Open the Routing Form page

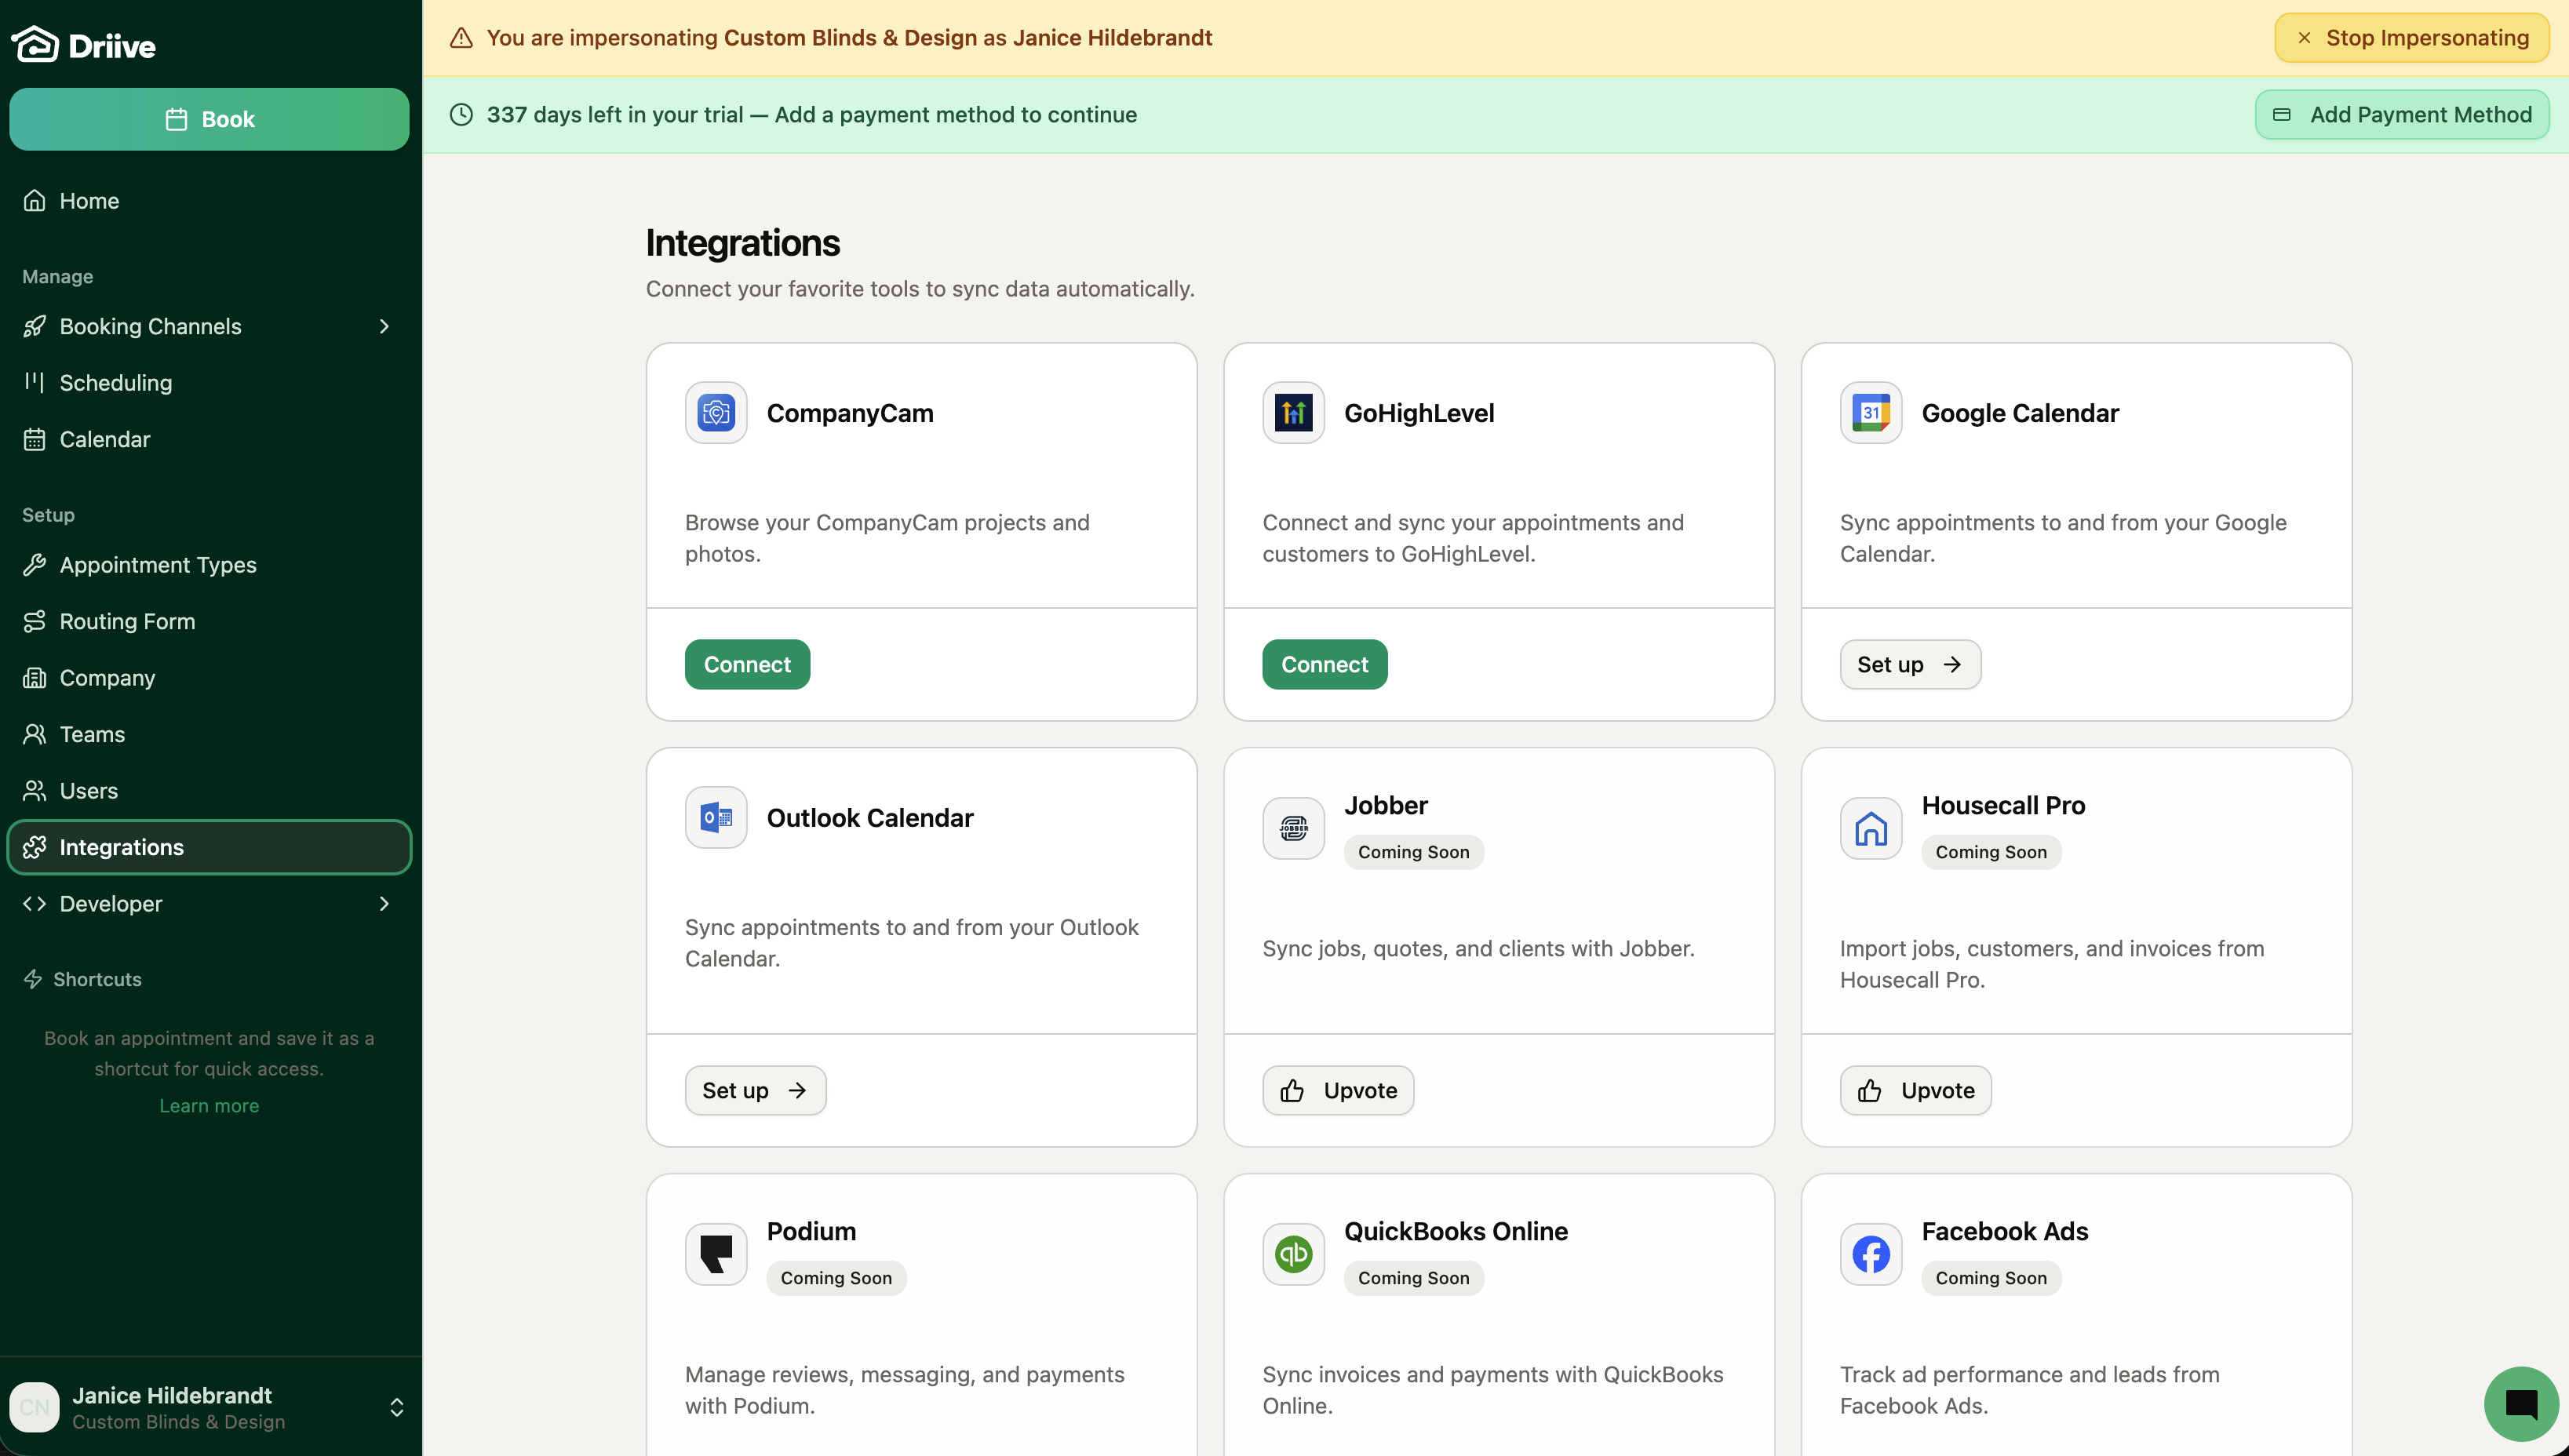click(x=127, y=621)
